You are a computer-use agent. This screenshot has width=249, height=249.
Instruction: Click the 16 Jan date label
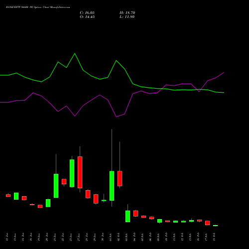(x=31, y=237)
